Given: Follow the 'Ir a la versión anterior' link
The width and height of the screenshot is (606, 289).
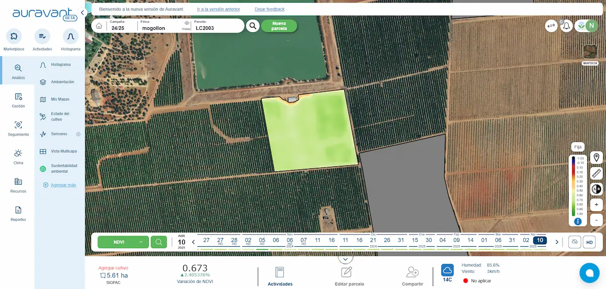Looking at the screenshot, I should point(218,9).
